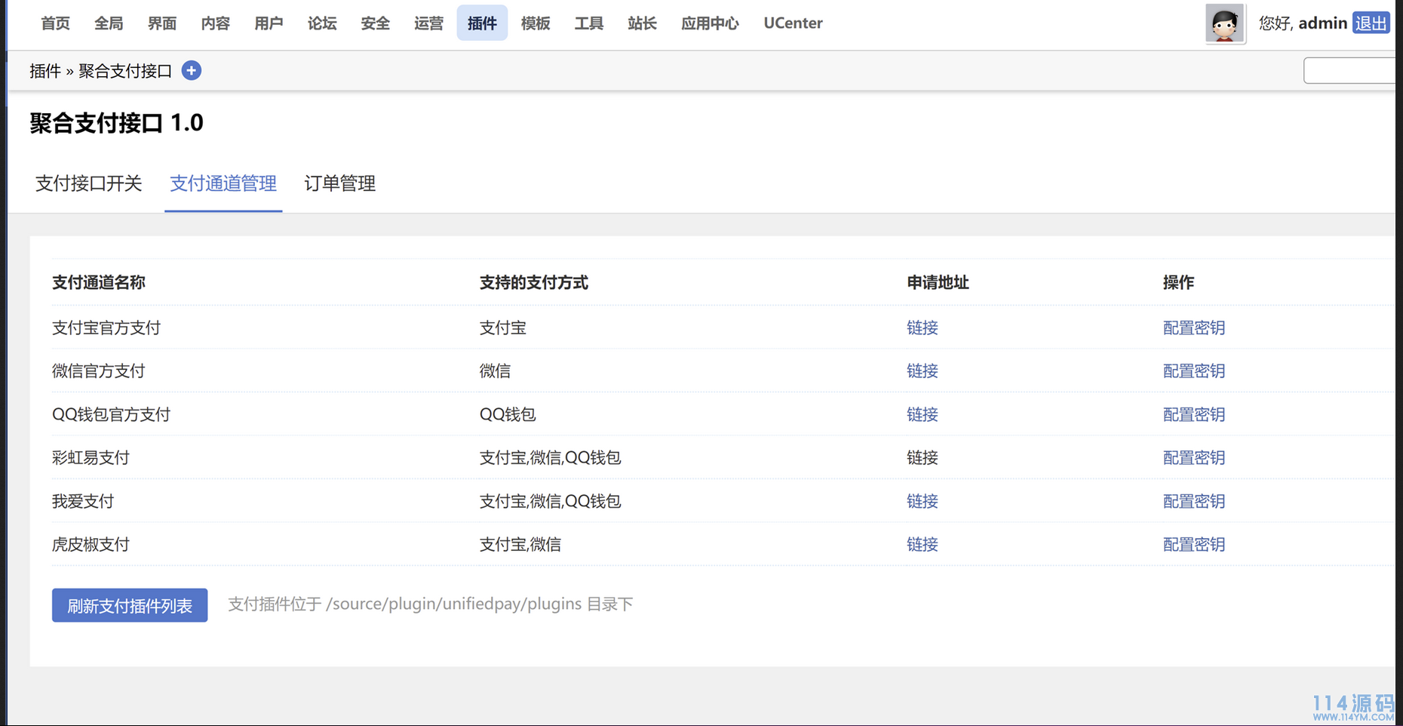Screen dimensions: 1403x726
Task: Open the 内容 menu
Action: (x=216, y=23)
